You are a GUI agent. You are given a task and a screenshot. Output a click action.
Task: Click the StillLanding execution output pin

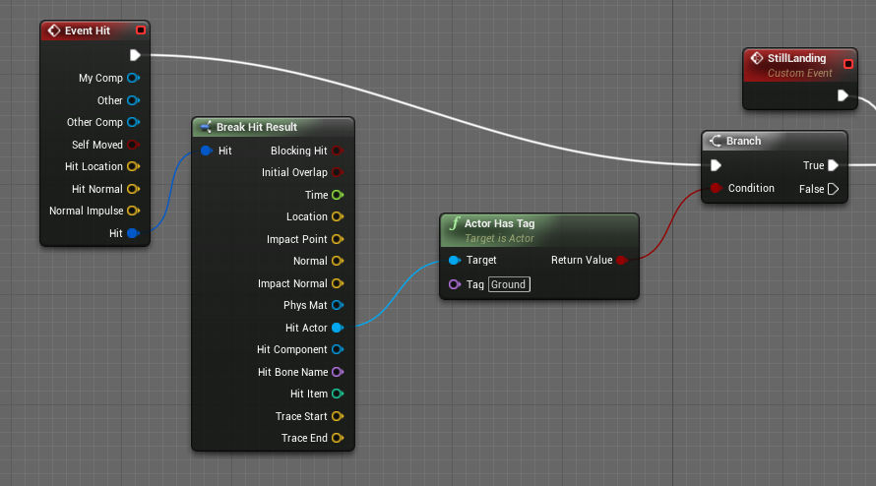(843, 95)
